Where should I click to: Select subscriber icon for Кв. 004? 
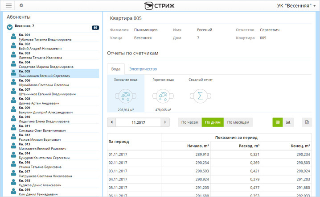point(13,64)
